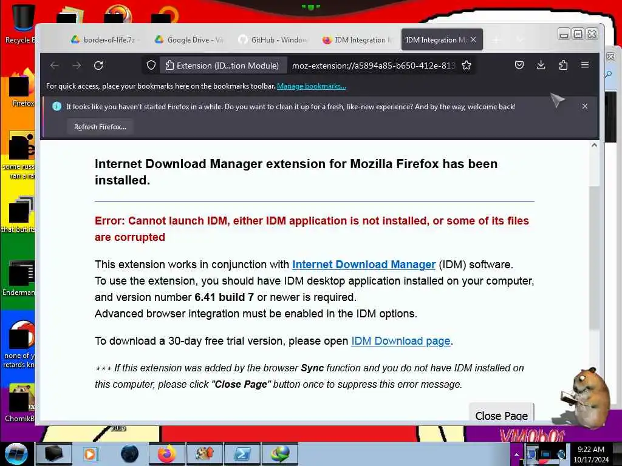Open the Pocket save icon

tap(519, 65)
